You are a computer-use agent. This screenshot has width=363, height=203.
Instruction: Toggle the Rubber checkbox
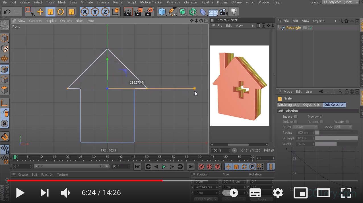[322, 122]
